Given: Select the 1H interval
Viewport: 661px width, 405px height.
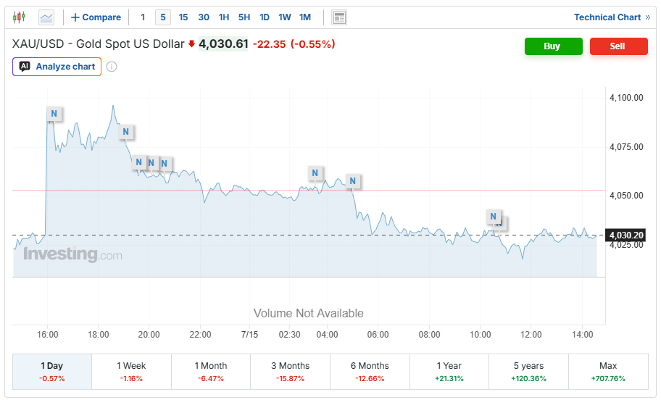Looking at the screenshot, I should (x=224, y=17).
